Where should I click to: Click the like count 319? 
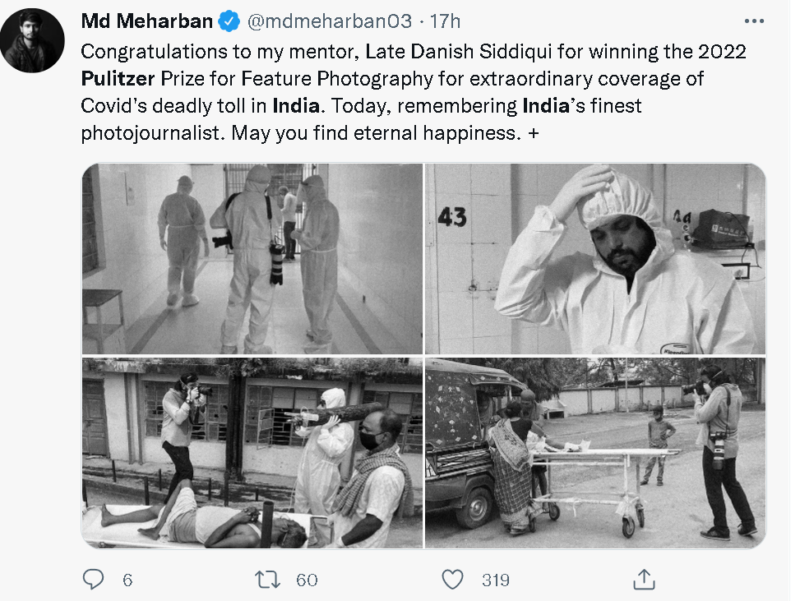click(495, 580)
